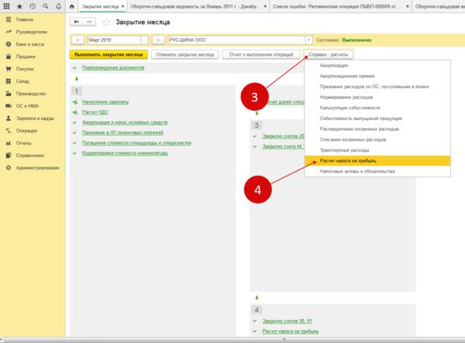Screen dimensions: 465x343
Task: Open period selection ellipsis button
Action: 143,39
